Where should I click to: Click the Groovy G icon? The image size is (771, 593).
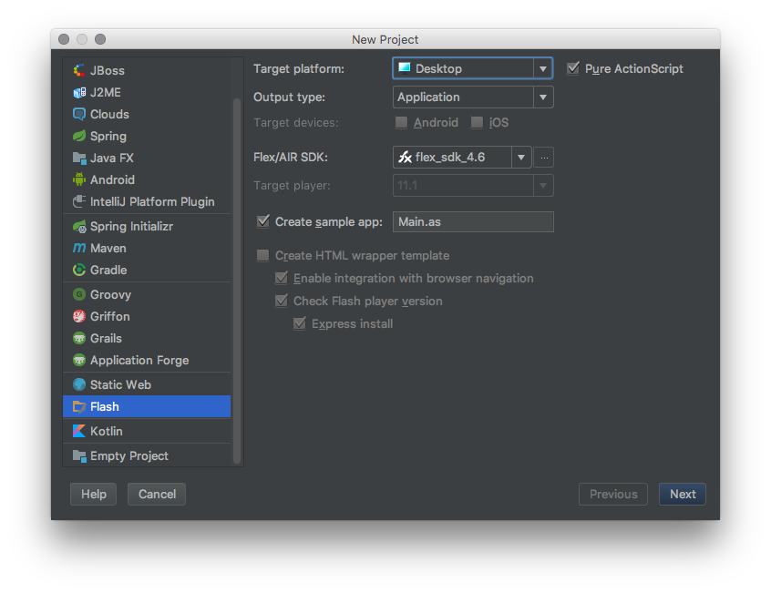coord(79,294)
